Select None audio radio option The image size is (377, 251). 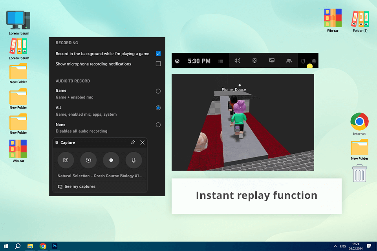(x=158, y=125)
